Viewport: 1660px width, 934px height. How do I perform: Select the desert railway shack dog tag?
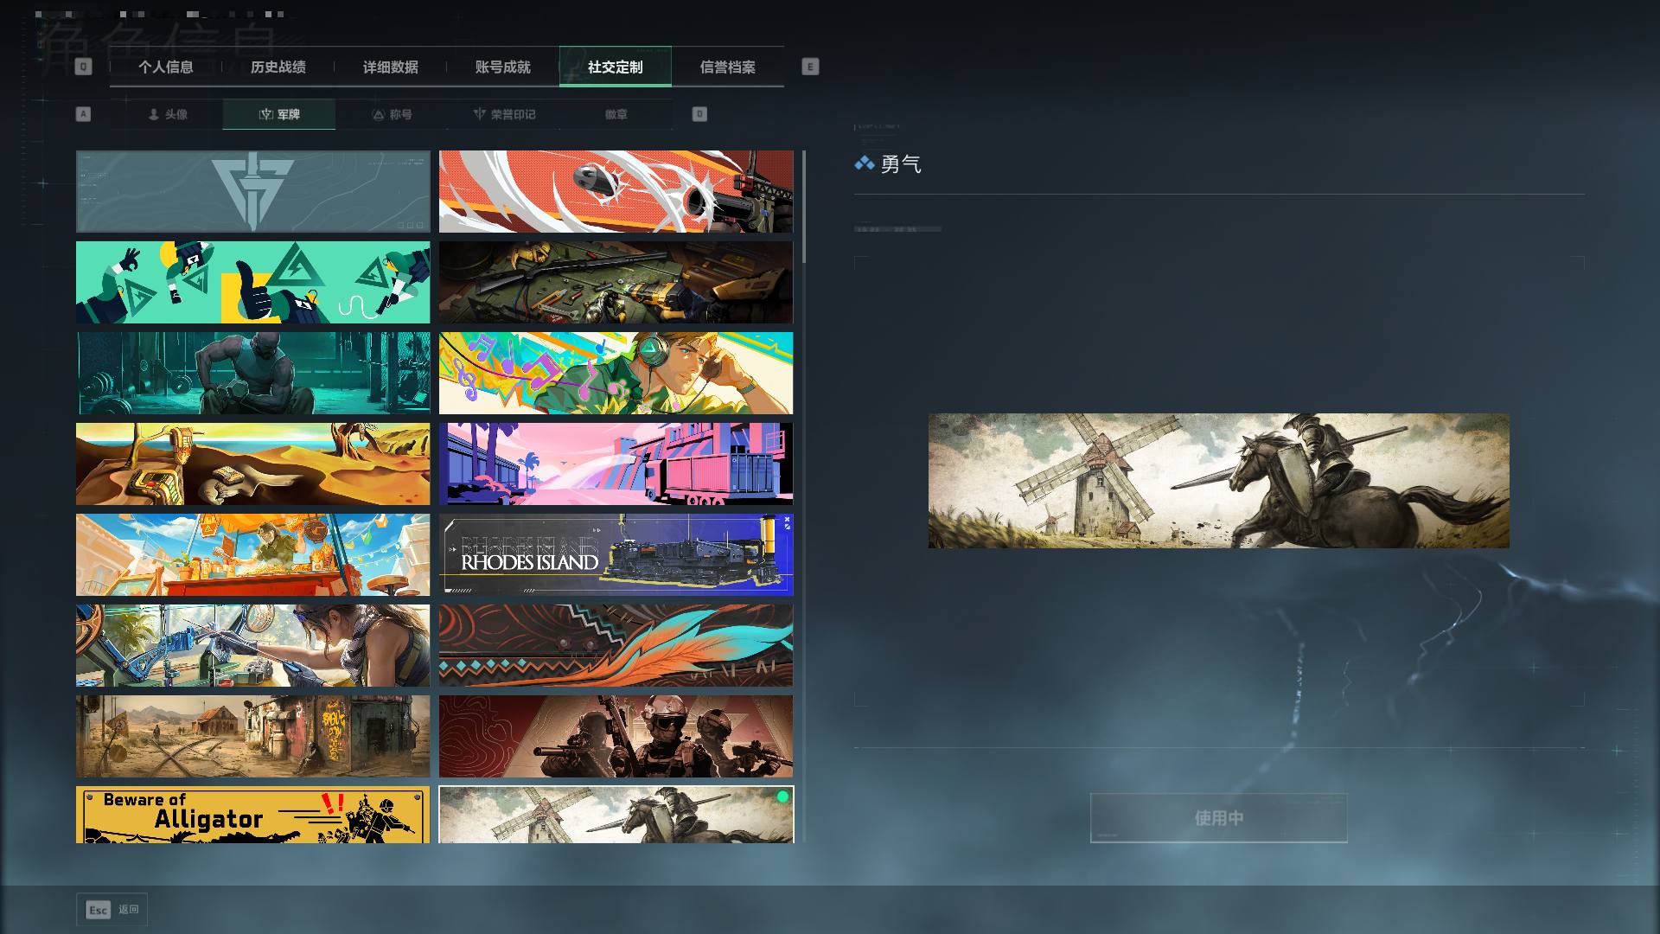point(253,737)
